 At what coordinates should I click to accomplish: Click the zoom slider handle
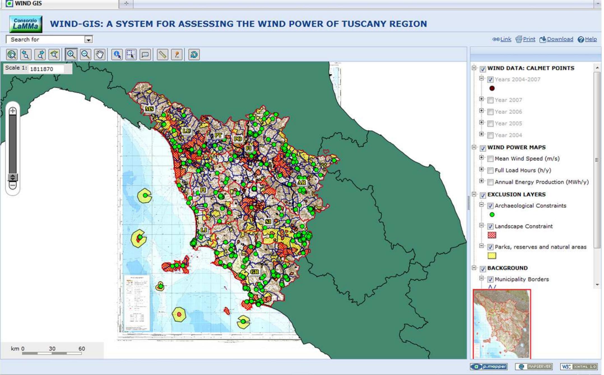[13, 177]
